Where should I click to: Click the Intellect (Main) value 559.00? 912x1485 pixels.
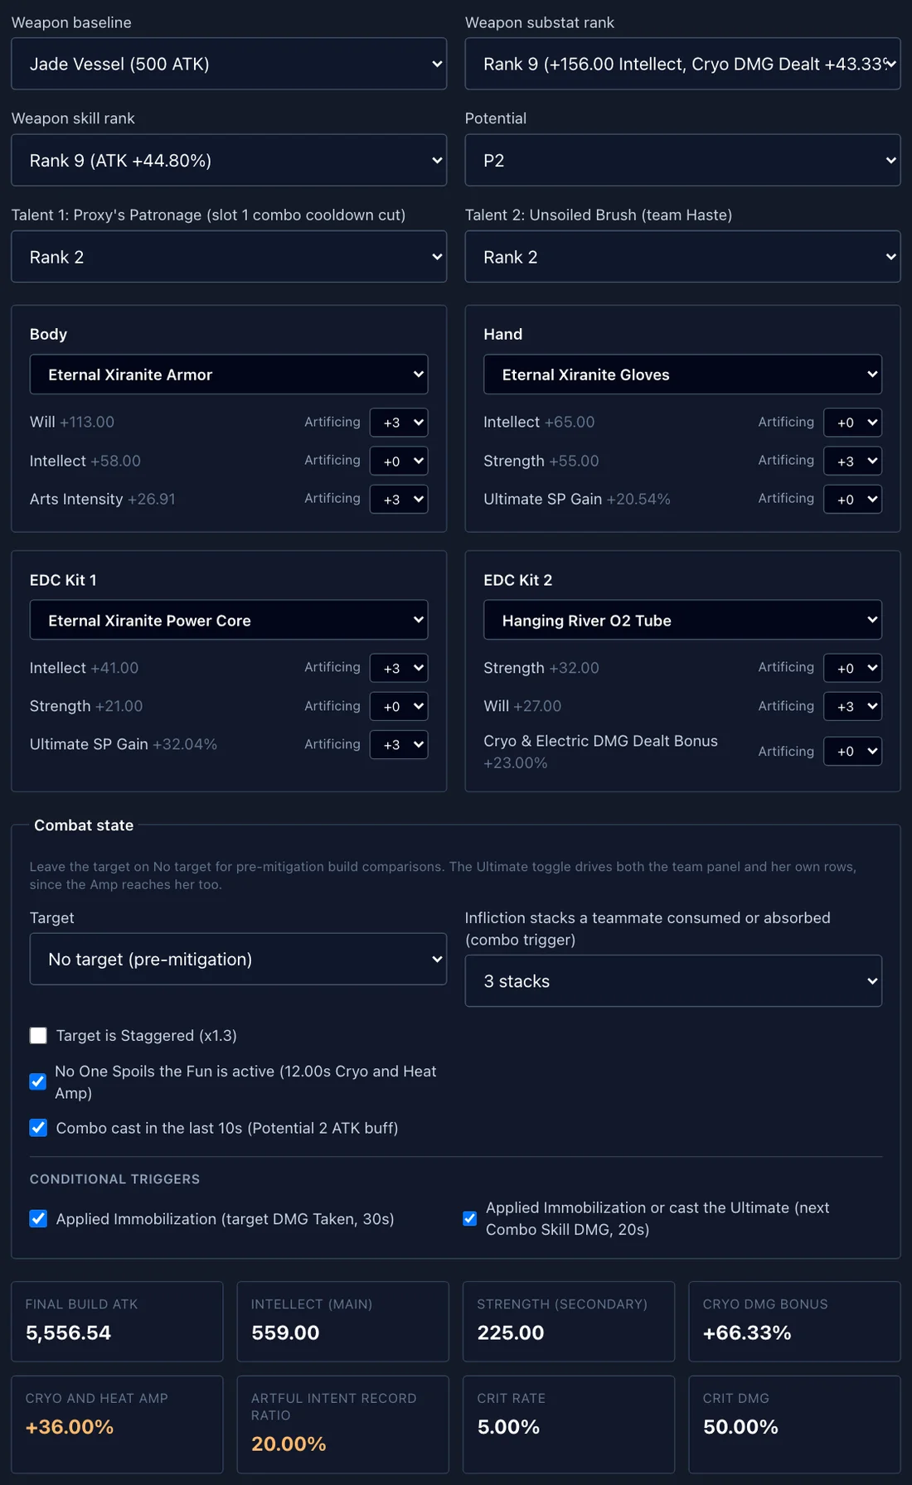[x=285, y=1333]
